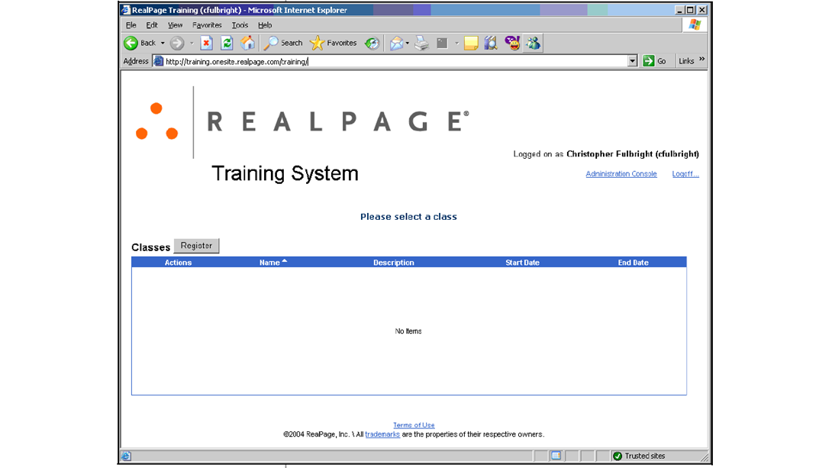Viewport: 832px width, 468px height.
Task: Click the Address bar URL field
Action: [x=395, y=62]
